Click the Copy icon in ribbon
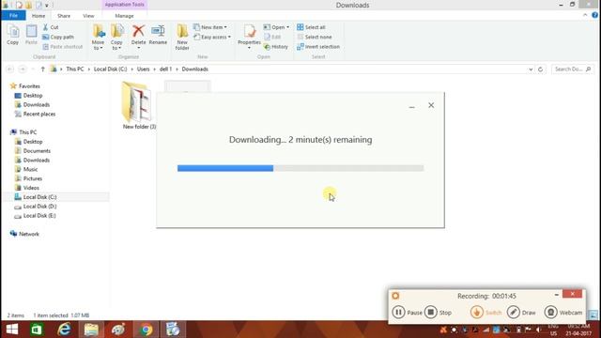The width and height of the screenshot is (601, 338). [x=12, y=35]
